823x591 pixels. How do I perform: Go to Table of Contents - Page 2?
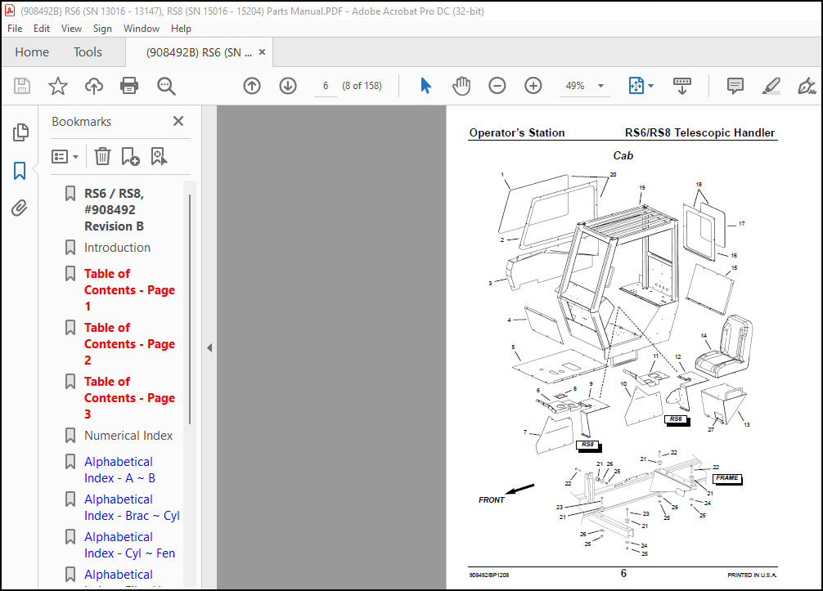[129, 344]
